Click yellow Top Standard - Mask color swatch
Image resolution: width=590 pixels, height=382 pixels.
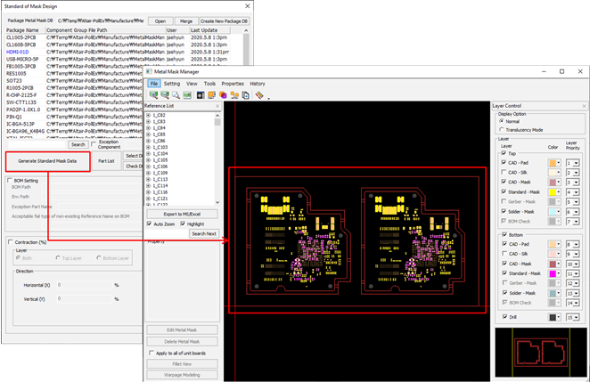pyautogui.click(x=553, y=191)
